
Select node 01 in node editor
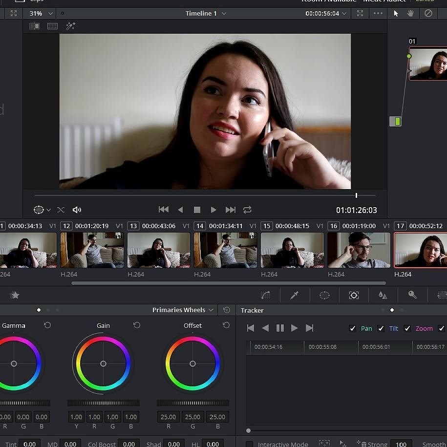point(428,64)
